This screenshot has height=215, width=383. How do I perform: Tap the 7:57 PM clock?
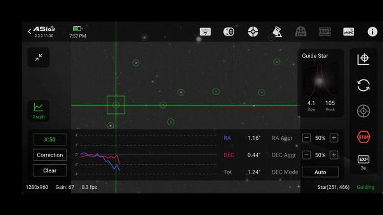coord(77,36)
